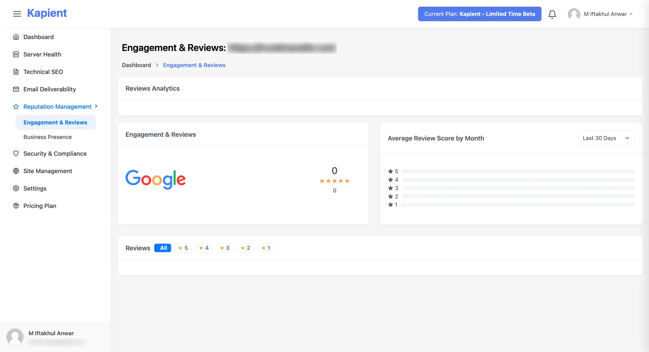Click M Iftakhul Anwar name in sidebar footer

[x=51, y=333]
